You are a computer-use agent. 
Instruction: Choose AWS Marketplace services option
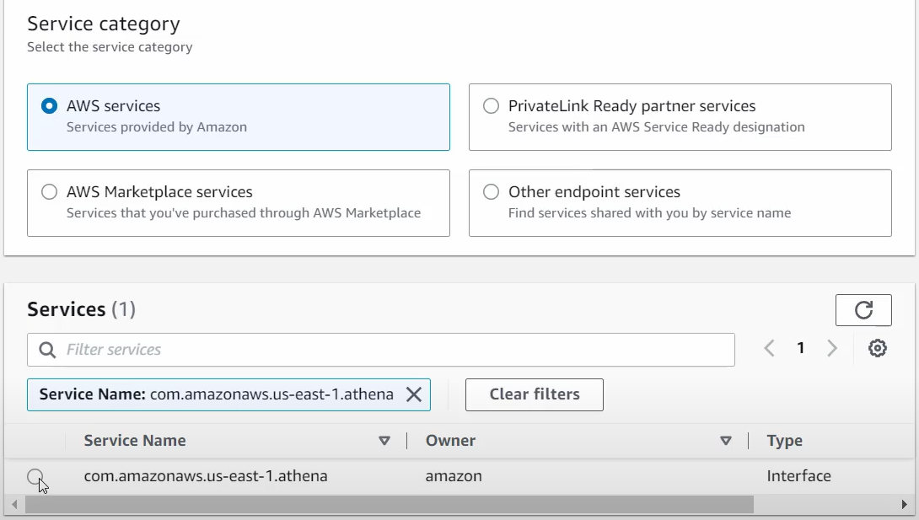pyautogui.click(x=50, y=192)
